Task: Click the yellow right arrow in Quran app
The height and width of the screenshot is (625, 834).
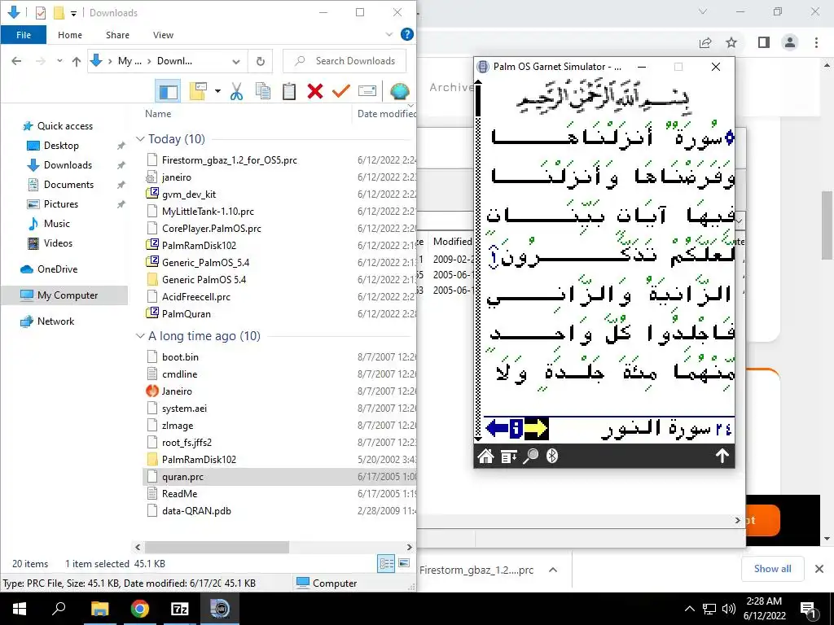Action: 536,428
